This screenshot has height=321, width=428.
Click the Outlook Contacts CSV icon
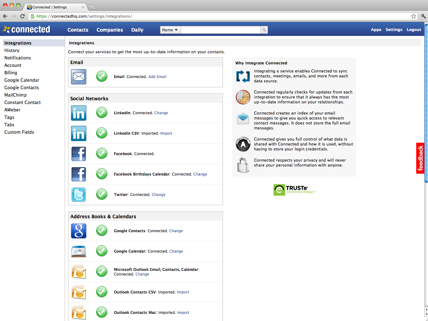tap(79, 292)
